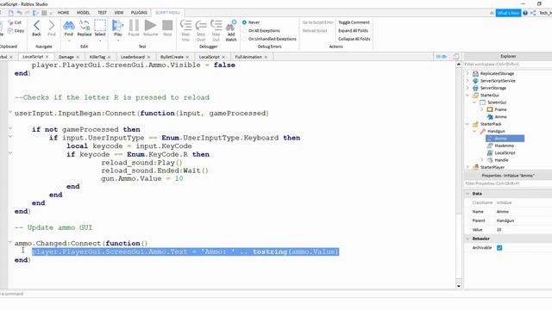Switch to the KillerTag script tab
552x310 pixels.
97,57
